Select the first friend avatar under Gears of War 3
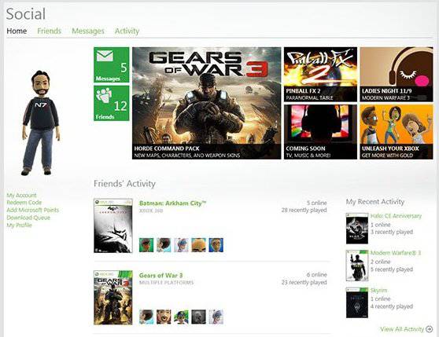The width and height of the screenshot is (439, 337). 146,317
